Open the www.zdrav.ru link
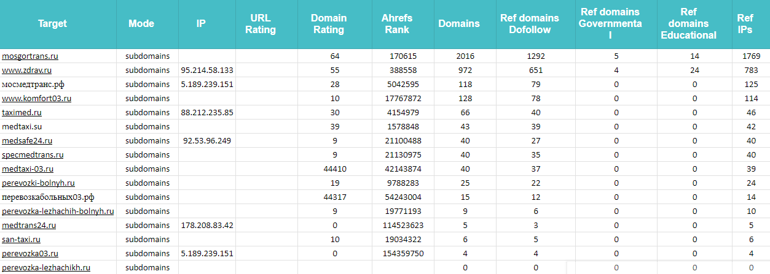Image resolution: width=770 pixels, height=274 pixels. click(26, 70)
